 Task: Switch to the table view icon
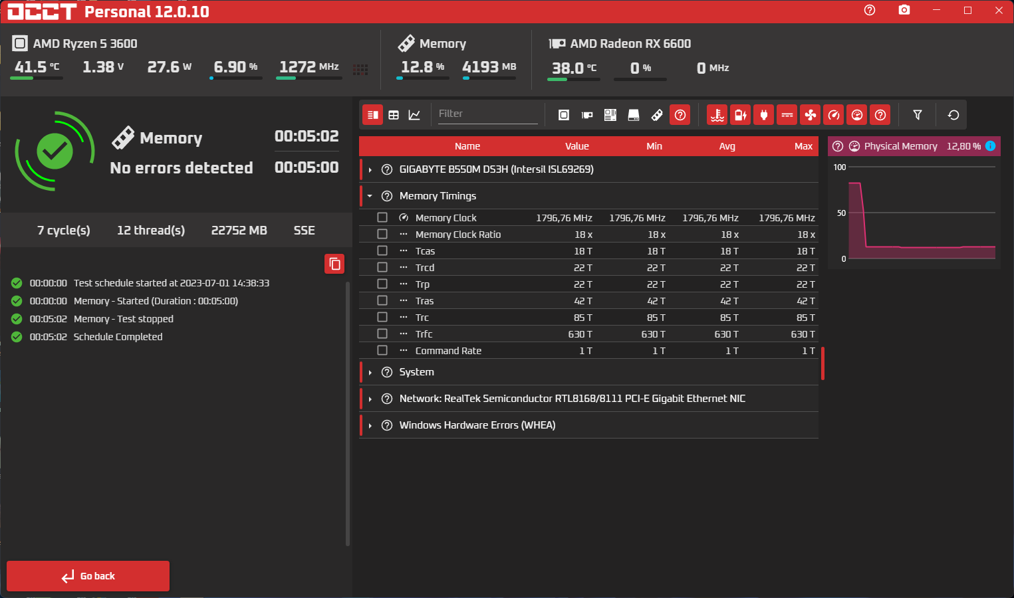(394, 115)
